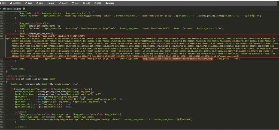Click line number 381 in the gutter
This screenshot has width=279, height=130.
click(2, 16)
